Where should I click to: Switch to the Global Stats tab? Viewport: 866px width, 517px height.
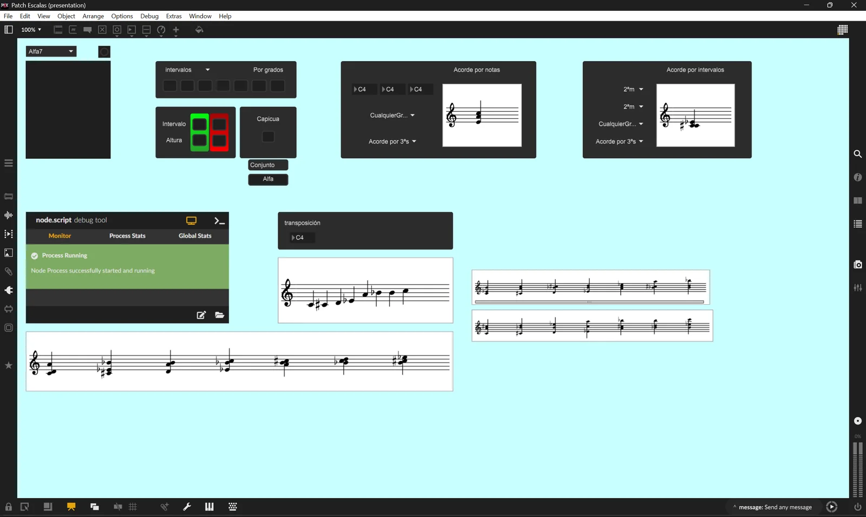[x=195, y=236]
